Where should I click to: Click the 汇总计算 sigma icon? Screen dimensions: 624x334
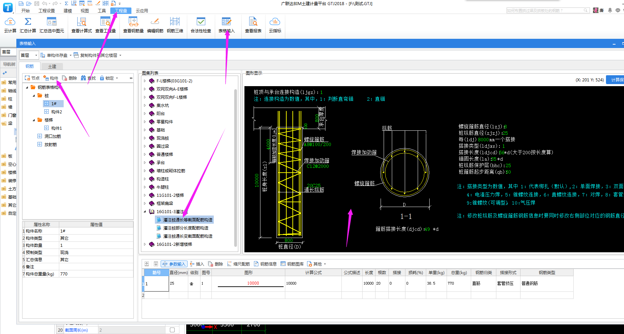coord(28,22)
